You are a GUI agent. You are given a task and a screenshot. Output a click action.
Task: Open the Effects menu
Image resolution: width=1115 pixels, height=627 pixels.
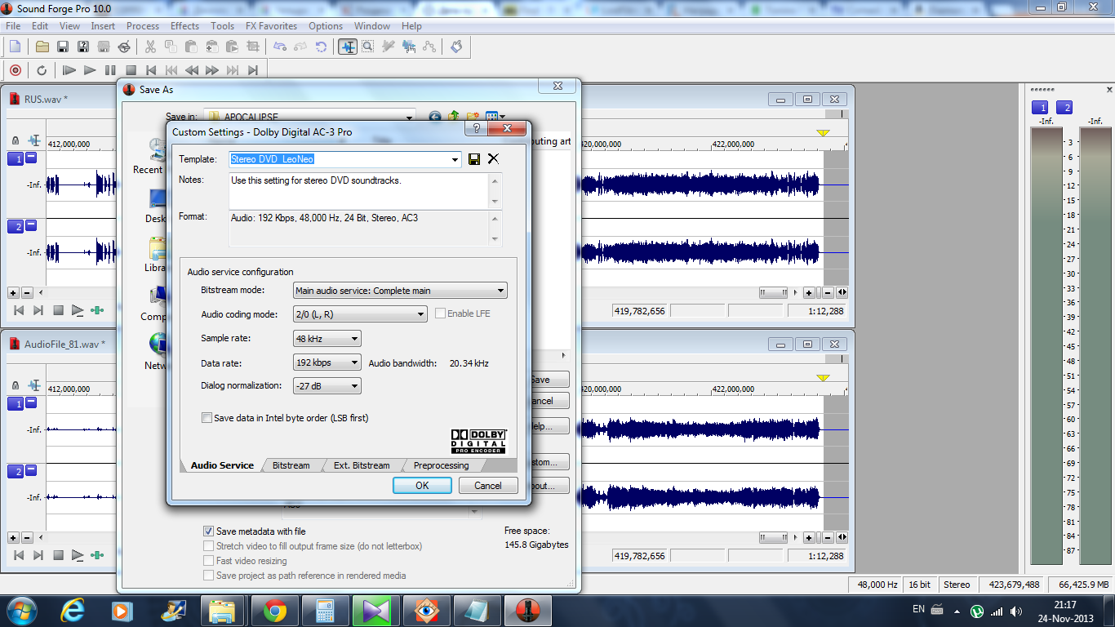(184, 26)
